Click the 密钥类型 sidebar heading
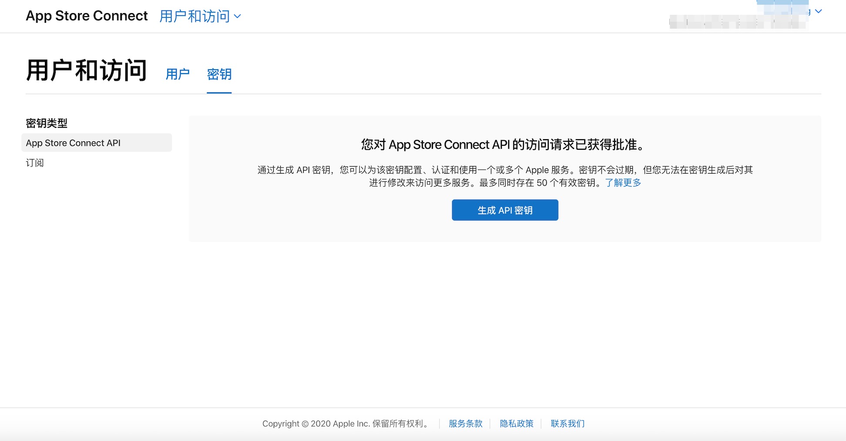Viewport: 846px width, 441px height. click(x=47, y=123)
